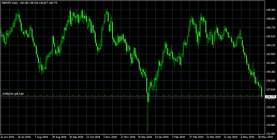
Task: Click the 135.255 price axis value
Action: point(271,107)
